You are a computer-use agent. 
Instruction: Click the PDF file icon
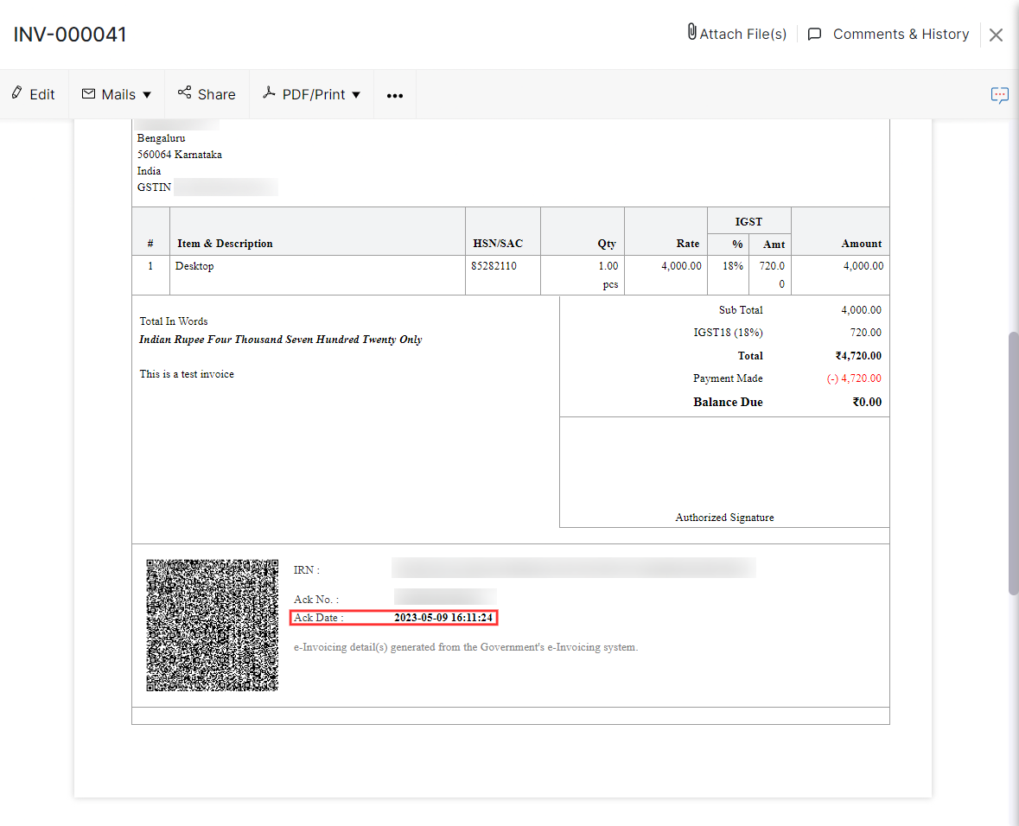click(270, 93)
